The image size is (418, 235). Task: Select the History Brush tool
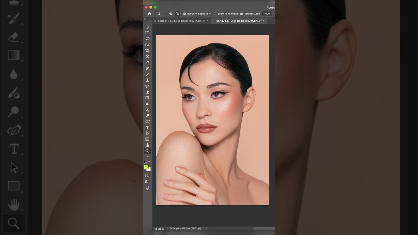(x=147, y=86)
